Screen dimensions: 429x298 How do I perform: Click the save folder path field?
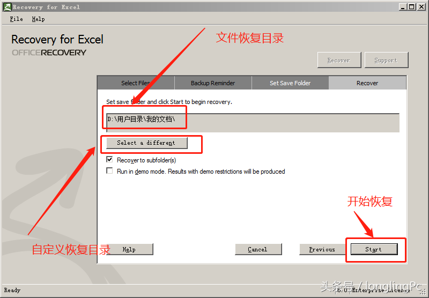coord(253,123)
